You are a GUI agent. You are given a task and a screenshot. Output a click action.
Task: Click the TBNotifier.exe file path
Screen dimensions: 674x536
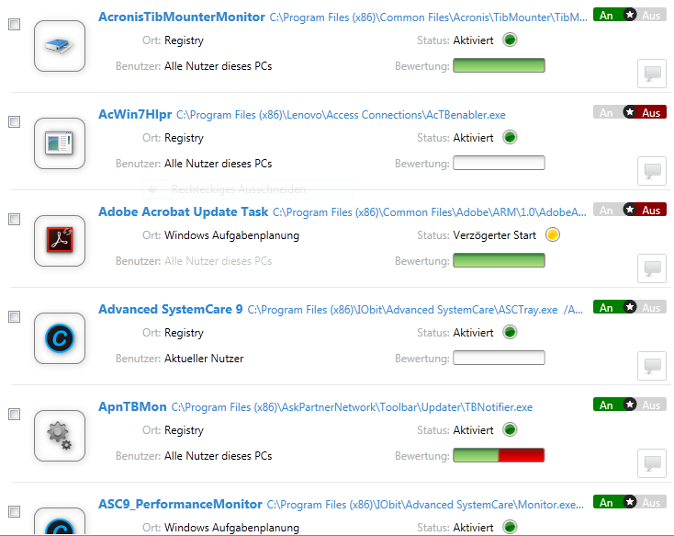point(352,407)
